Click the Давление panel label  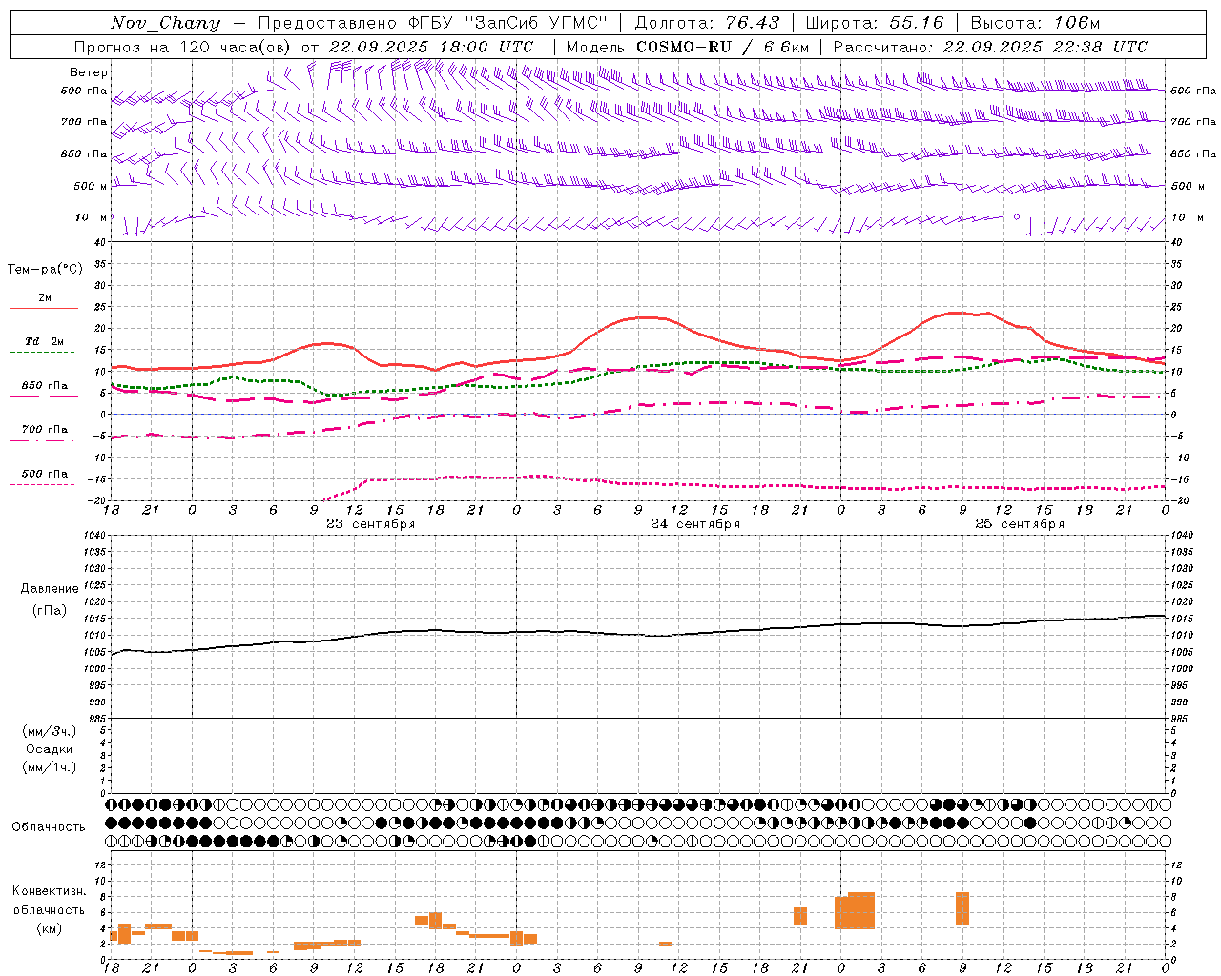(50, 589)
